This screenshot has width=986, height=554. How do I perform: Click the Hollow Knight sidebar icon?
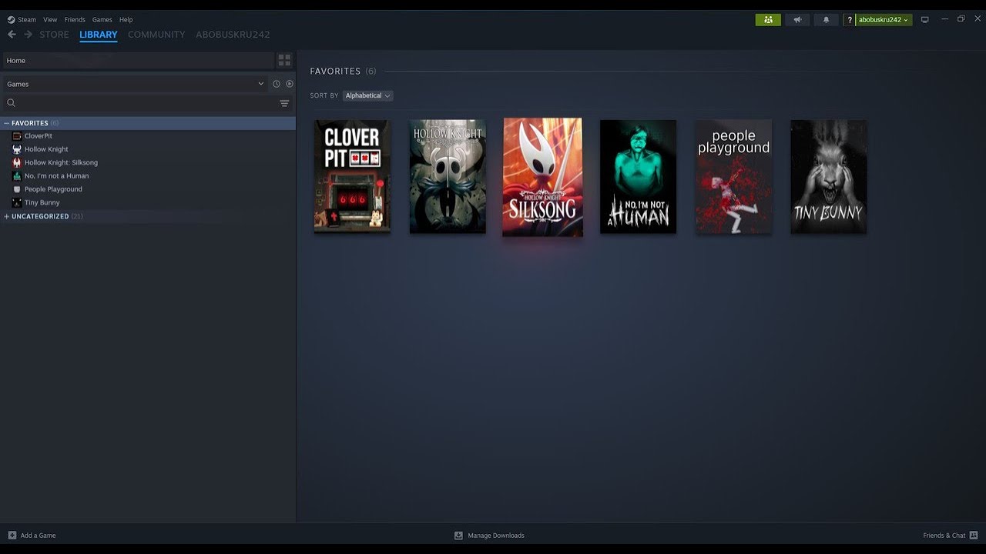17,149
